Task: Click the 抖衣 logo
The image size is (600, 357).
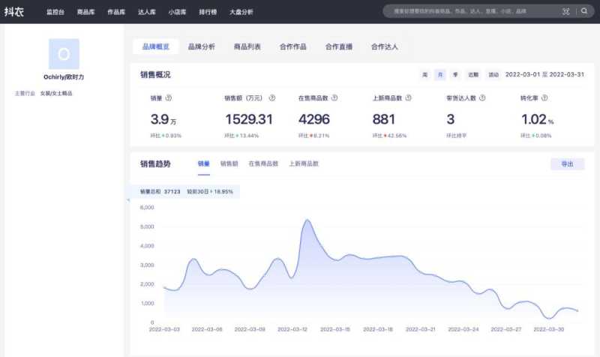Action: click(14, 11)
